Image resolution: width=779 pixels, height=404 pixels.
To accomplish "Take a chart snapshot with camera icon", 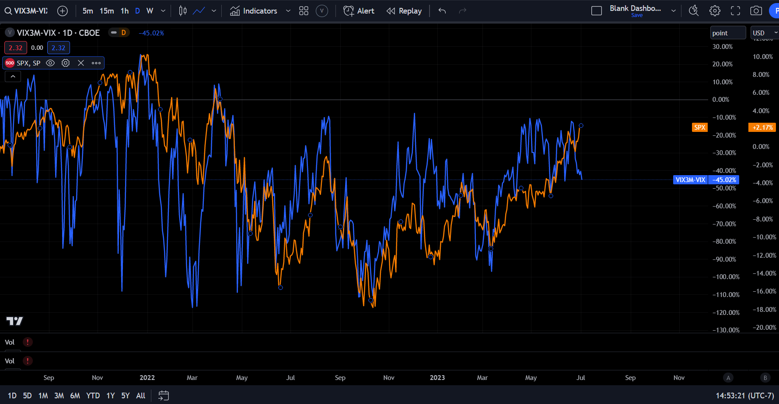I will (756, 11).
